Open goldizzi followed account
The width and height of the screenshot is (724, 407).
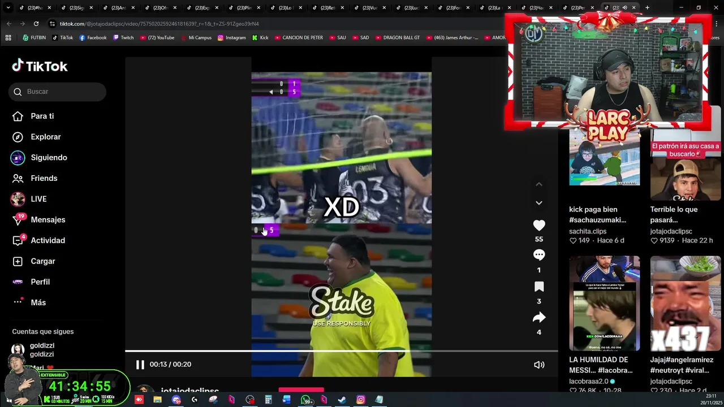[x=34, y=350]
